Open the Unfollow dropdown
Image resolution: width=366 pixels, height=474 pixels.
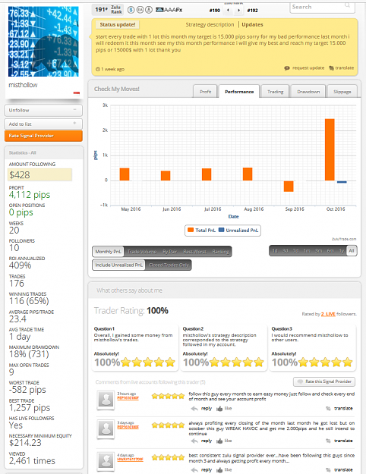pos(43,110)
